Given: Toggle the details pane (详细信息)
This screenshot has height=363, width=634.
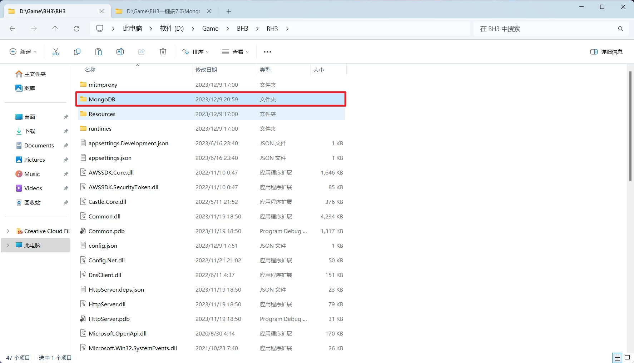Looking at the screenshot, I should click(x=606, y=52).
